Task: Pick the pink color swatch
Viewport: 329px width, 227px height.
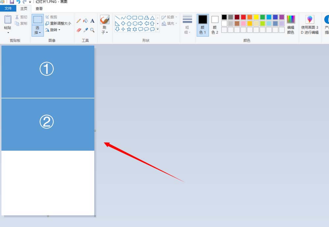Action: click(x=243, y=23)
